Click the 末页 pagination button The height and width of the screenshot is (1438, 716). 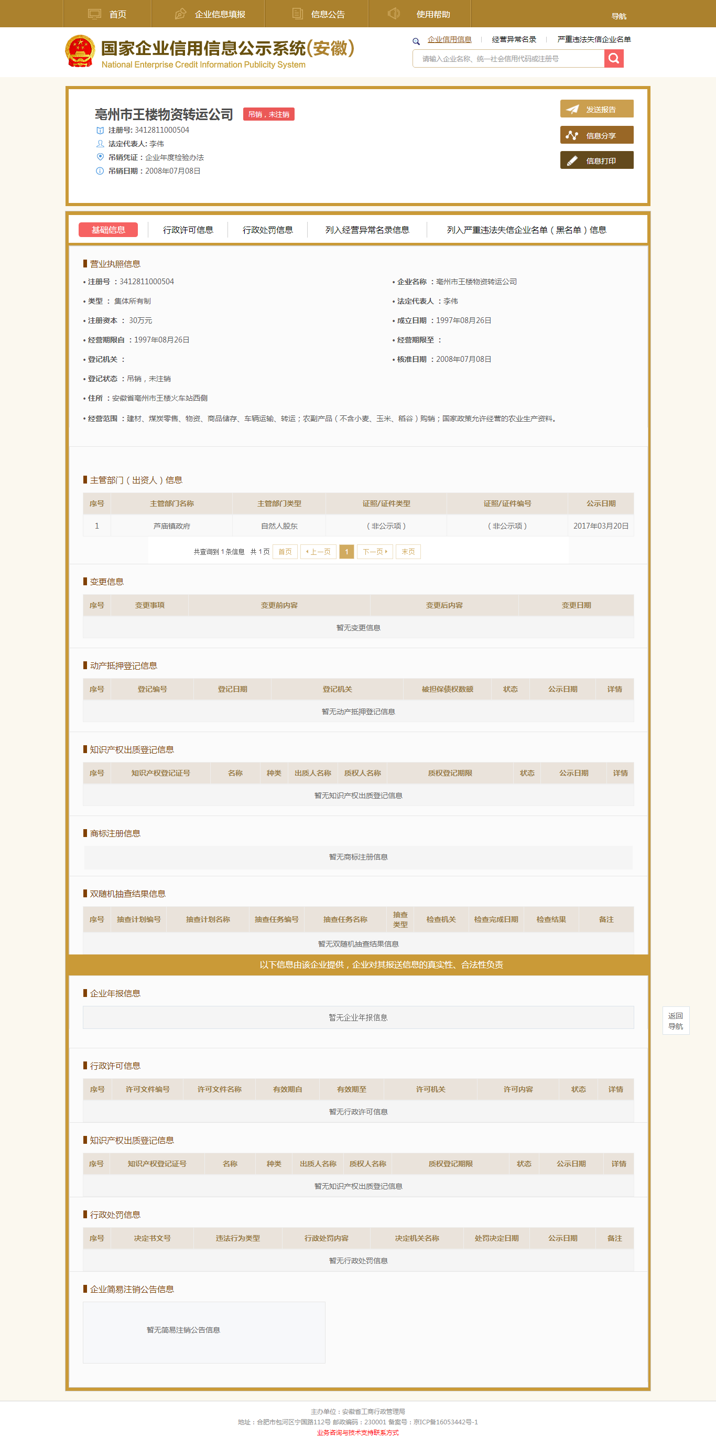pyautogui.click(x=408, y=552)
